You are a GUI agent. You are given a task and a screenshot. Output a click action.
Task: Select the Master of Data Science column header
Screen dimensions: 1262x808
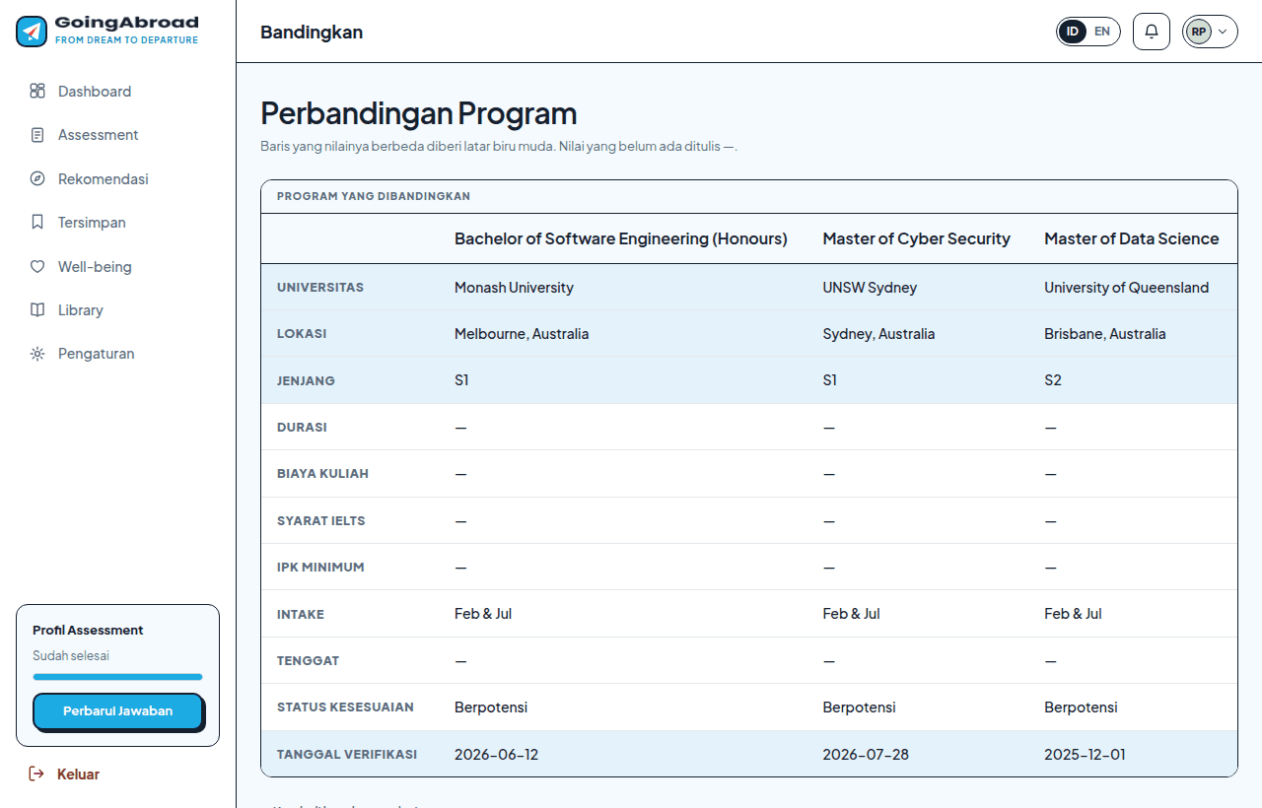1132,238
